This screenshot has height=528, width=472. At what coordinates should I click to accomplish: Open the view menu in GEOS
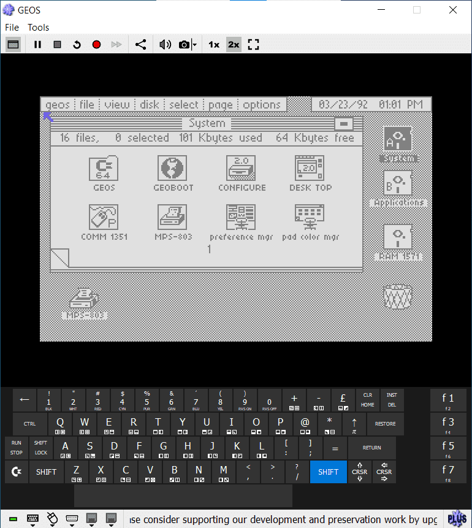[x=117, y=104]
